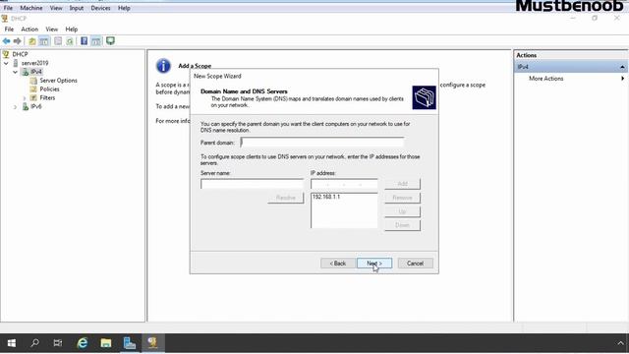Click the Down button
This screenshot has width=629, height=354.
click(x=402, y=225)
